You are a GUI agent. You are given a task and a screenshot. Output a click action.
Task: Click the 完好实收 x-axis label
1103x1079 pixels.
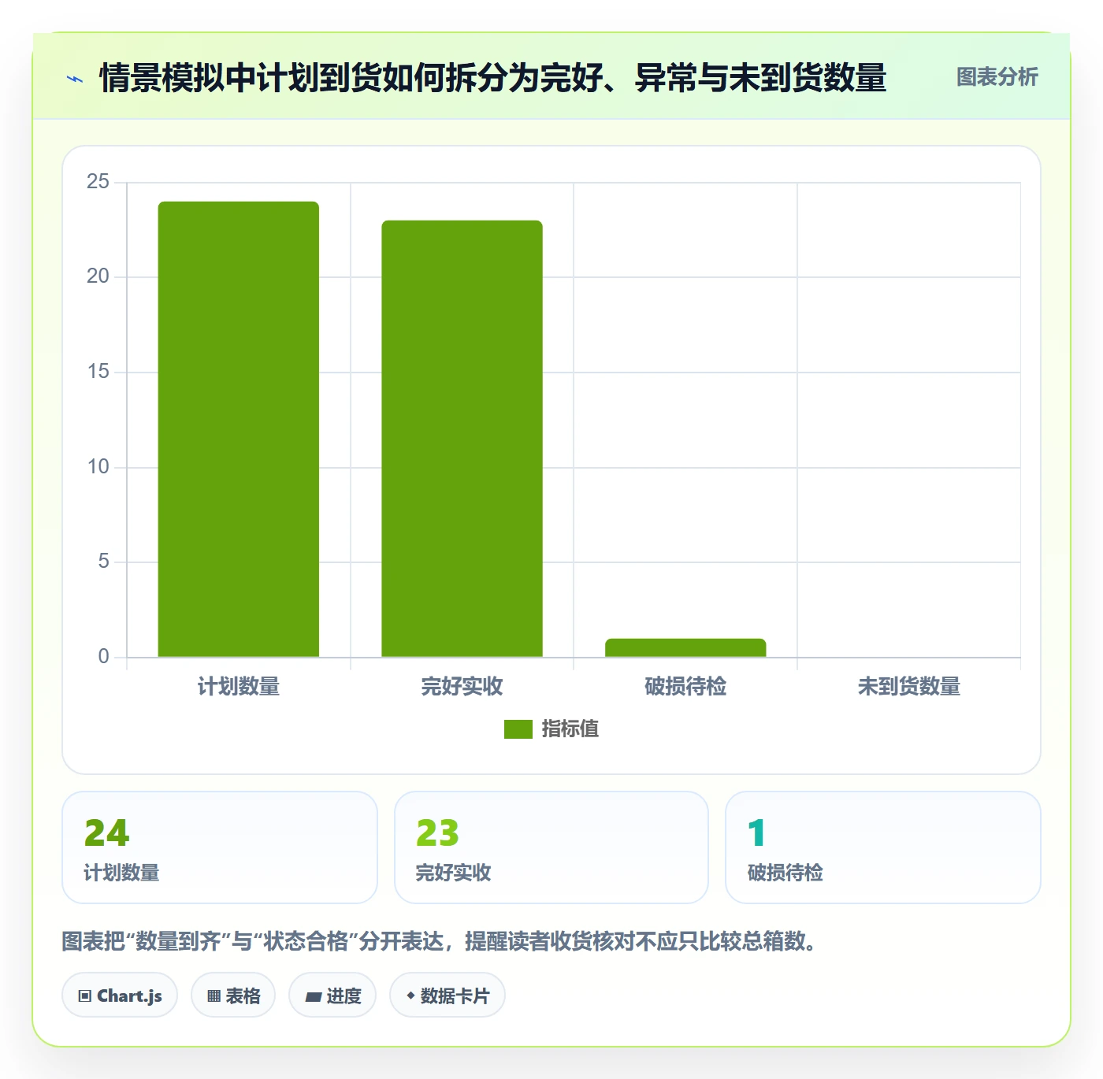462,687
